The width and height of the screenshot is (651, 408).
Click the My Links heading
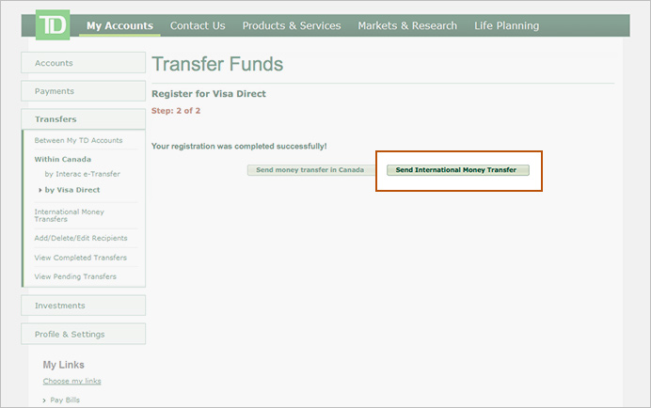coord(64,365)
